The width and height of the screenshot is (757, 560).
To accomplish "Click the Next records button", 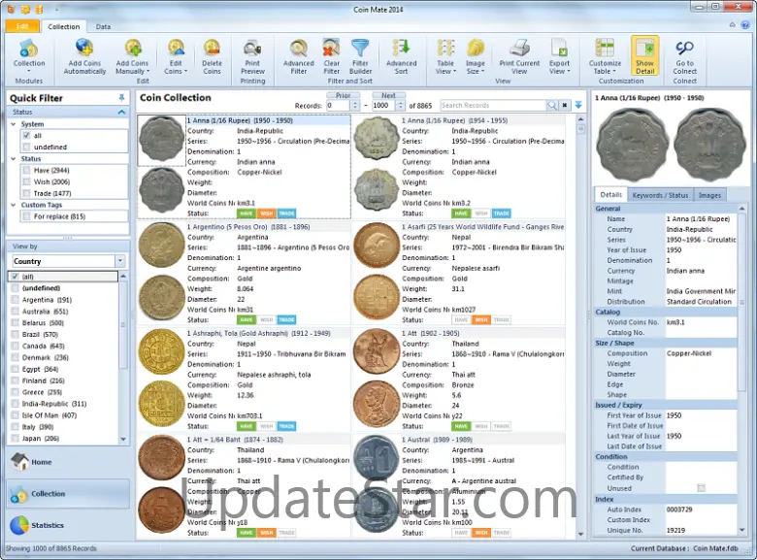I will 388,95.
